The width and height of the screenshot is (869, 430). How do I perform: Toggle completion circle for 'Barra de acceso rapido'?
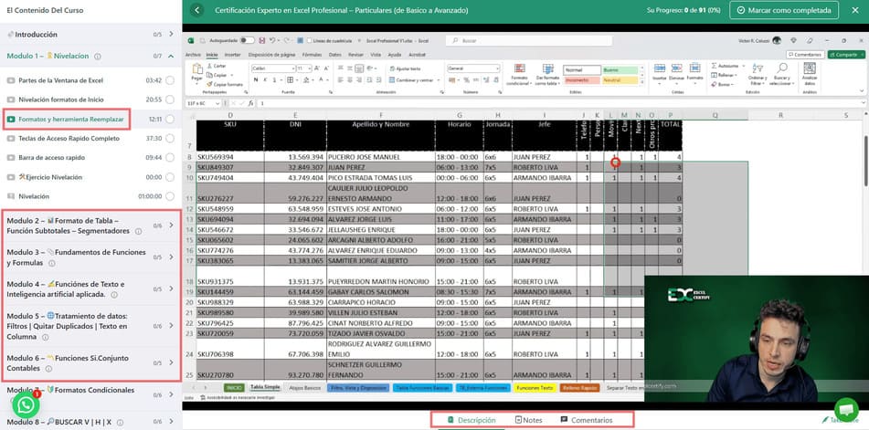coord(170,158)
